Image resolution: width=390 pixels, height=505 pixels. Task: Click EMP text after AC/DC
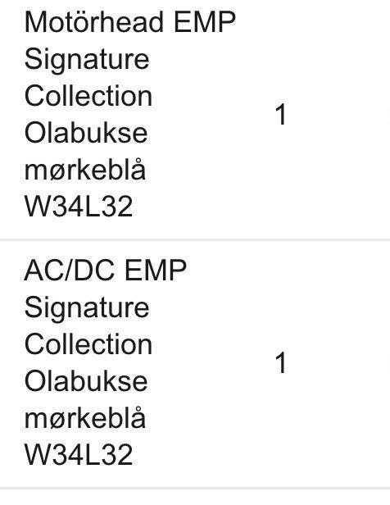pyautogui.click(x=155, y=270)
